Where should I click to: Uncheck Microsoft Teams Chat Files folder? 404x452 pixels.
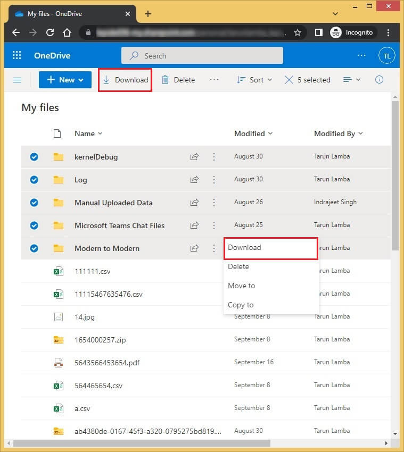(x=34, y=225)
